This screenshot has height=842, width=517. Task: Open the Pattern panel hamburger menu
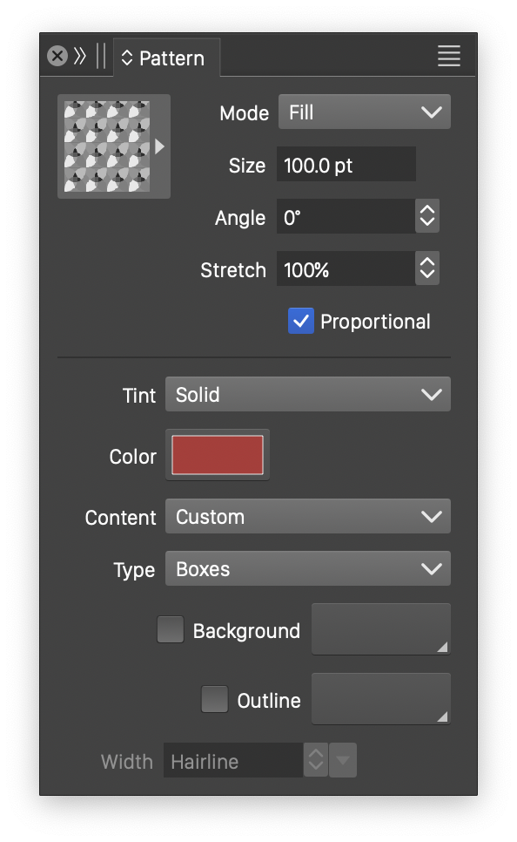(449, 56)
